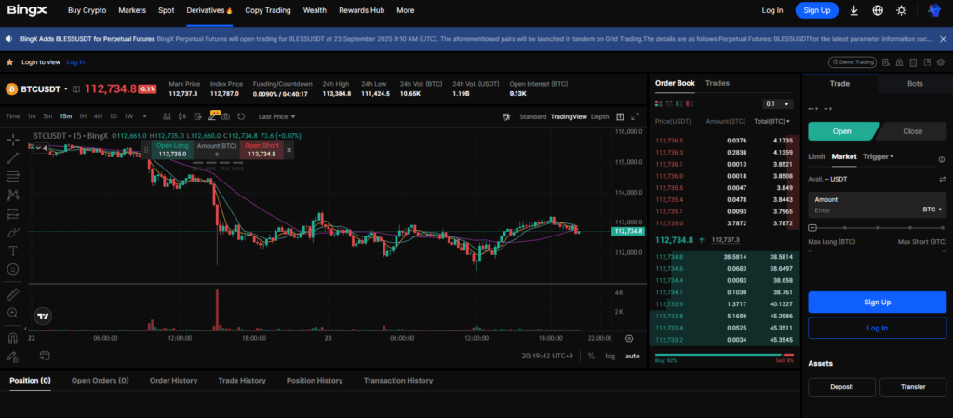This screenshot has height=418, width=953.
Task: Expand the BTCUSDT pair selector
Action: 66,89
